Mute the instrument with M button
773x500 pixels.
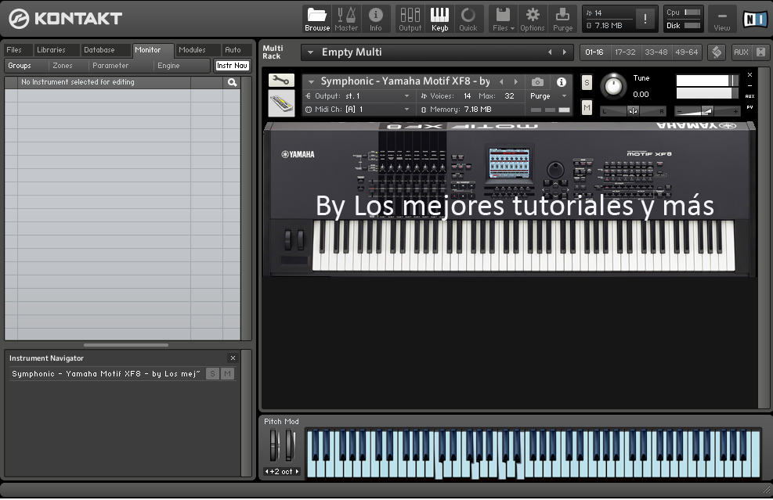[x=587, y=107]
